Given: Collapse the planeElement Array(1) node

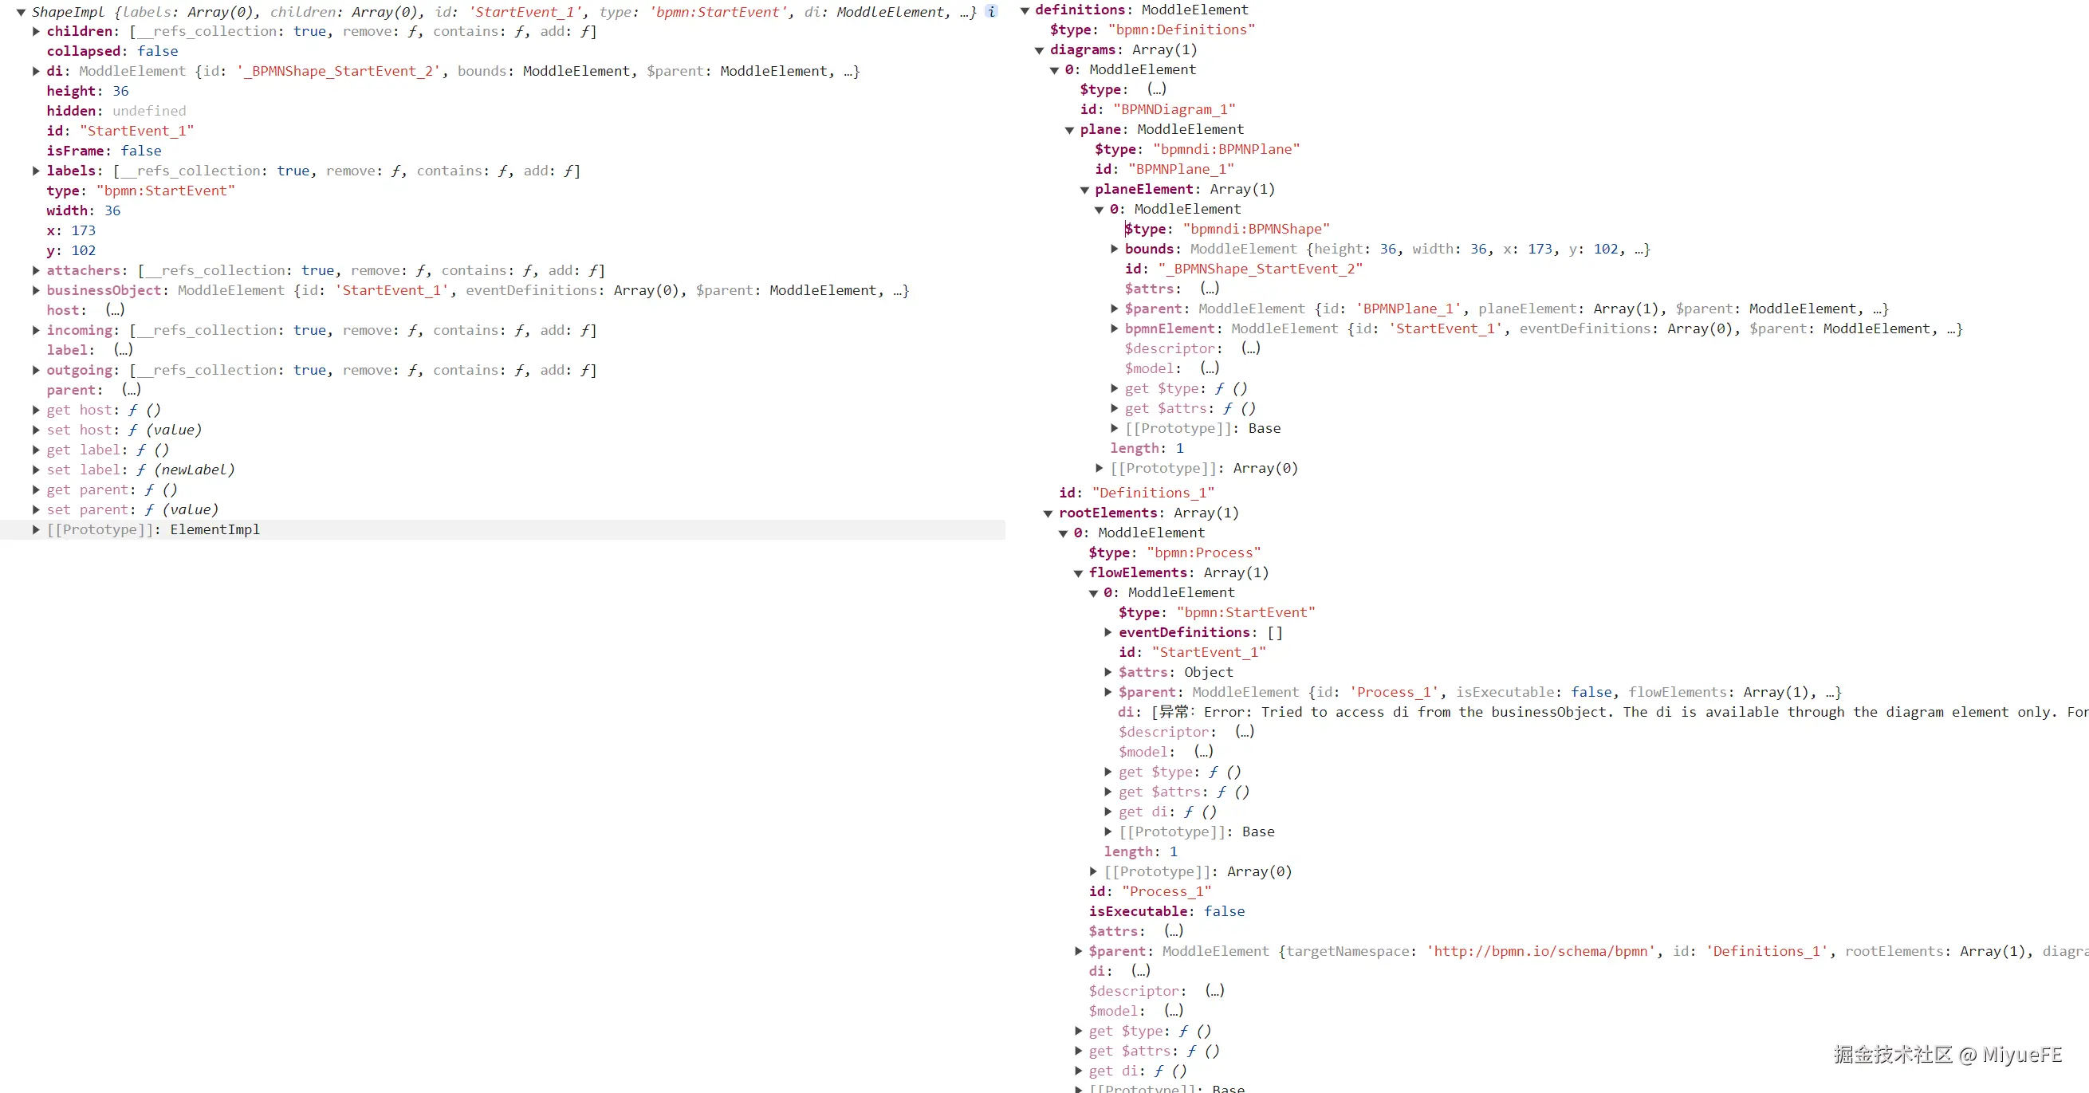Looking at the screenshot, I should coord(1084,190).
